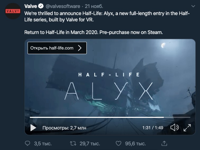
Task: Expand the tweet options chevron
Action: point(193,6)
